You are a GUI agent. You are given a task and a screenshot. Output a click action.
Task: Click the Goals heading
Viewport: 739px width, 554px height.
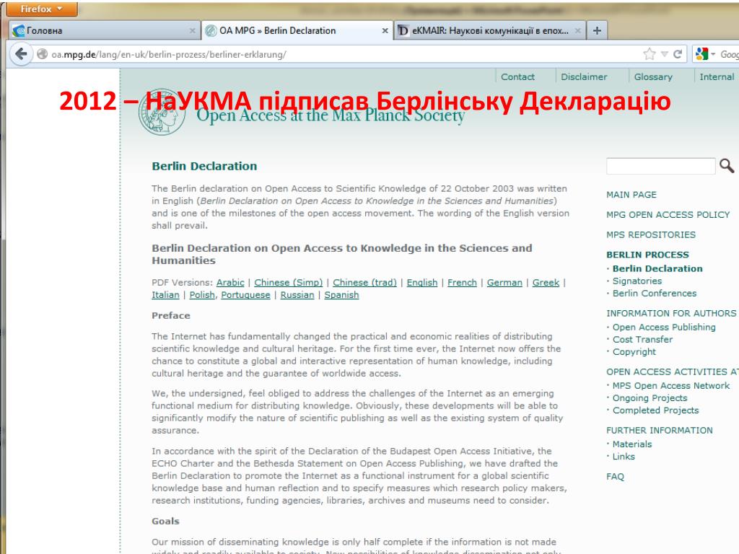point(165,521)
